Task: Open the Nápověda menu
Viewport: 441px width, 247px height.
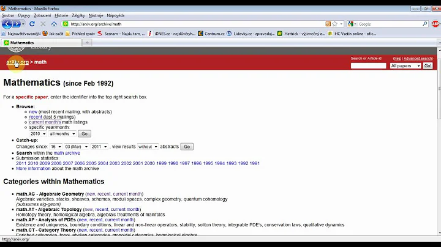Action: point(116,15)
